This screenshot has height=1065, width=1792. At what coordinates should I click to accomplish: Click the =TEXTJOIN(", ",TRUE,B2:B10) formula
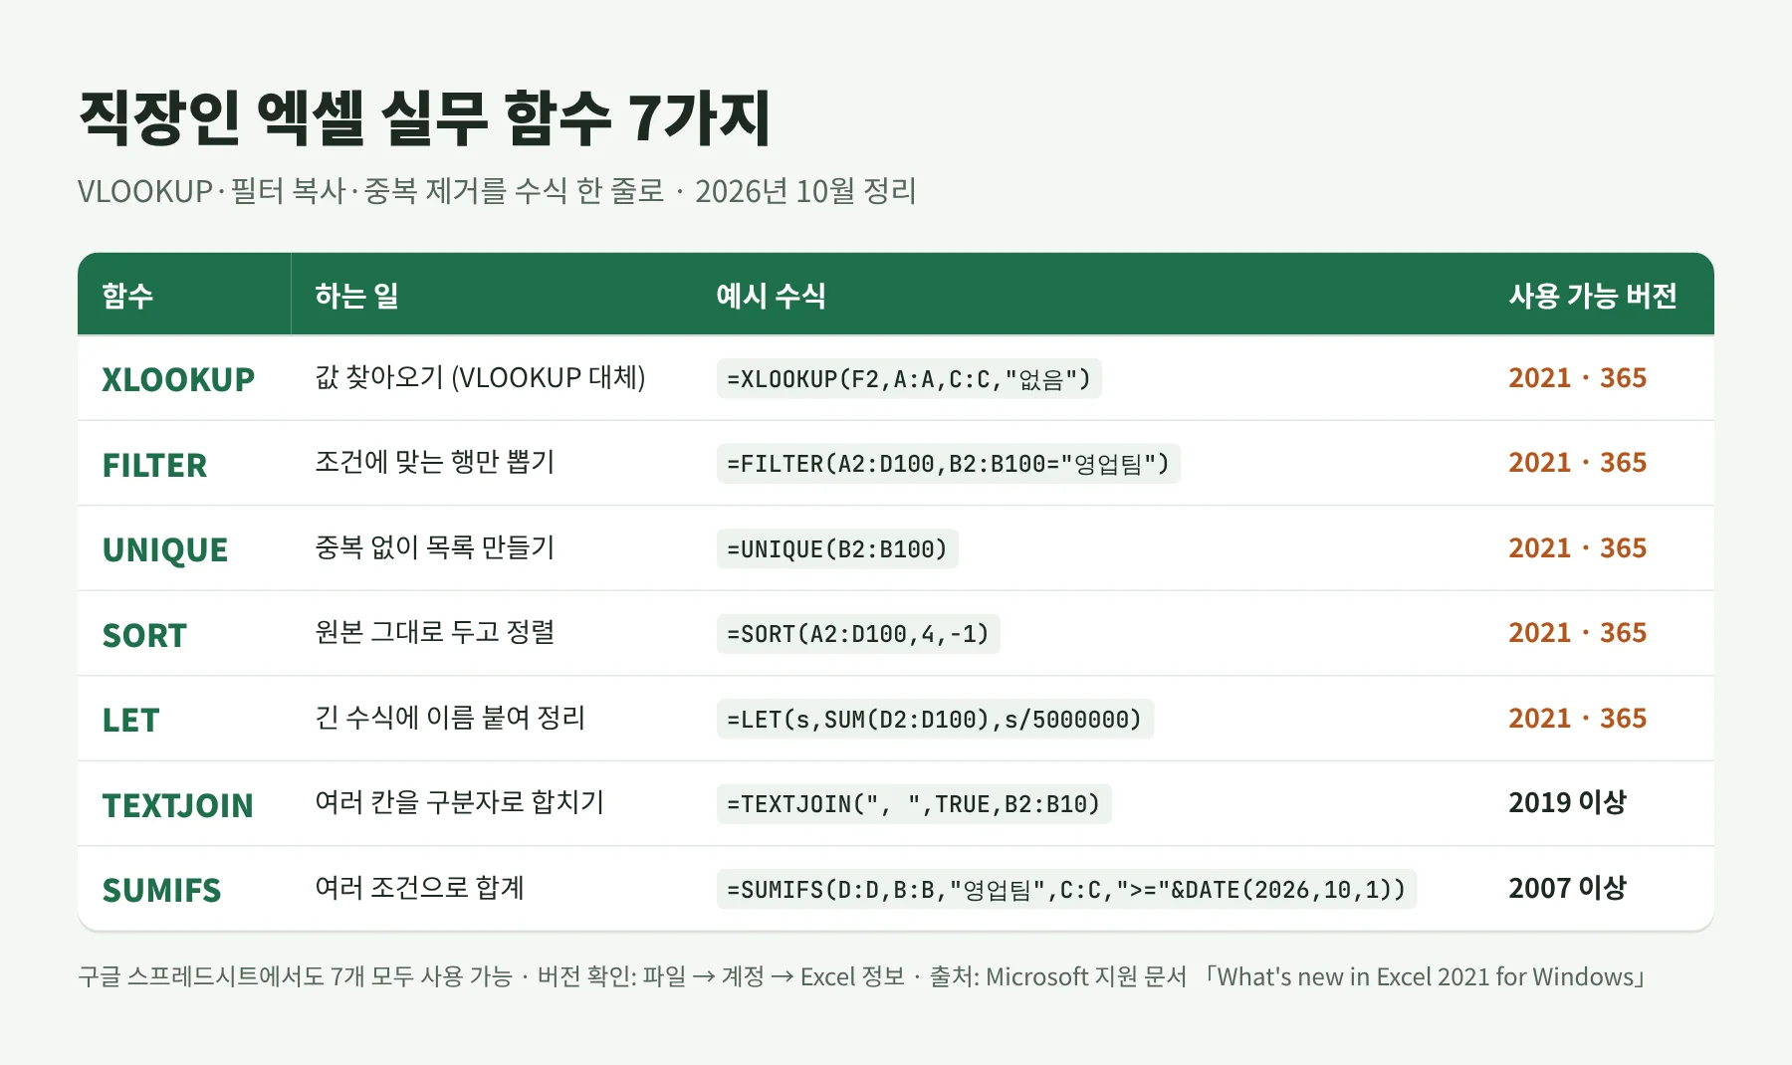[x=914, y=804]
